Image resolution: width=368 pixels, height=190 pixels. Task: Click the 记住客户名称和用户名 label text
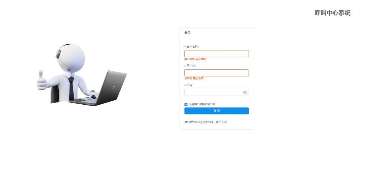coord(202,104)
